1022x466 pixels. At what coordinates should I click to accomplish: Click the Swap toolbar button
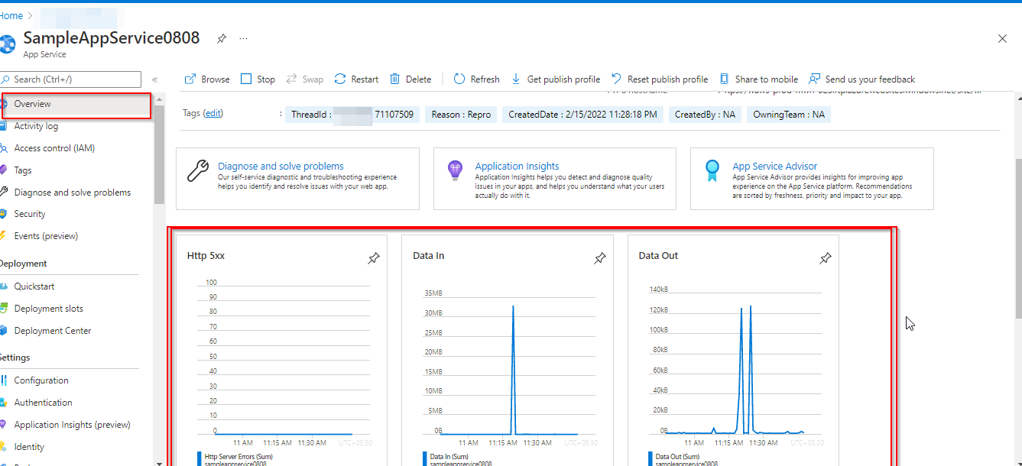click(x=304, y=79)
